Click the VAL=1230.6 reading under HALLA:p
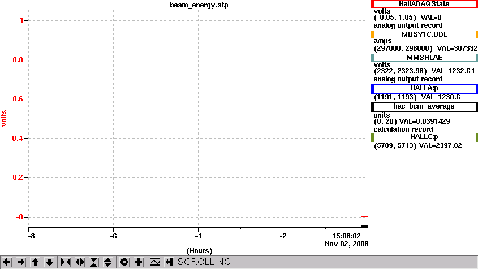The width and height of the screenshot is (478, 269). (441, 97)
